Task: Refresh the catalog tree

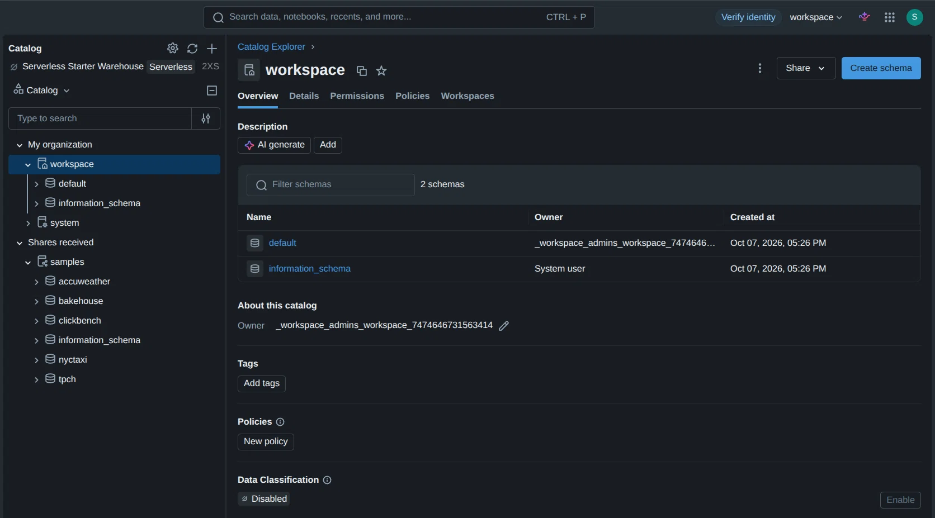Action: coord(192,49)
